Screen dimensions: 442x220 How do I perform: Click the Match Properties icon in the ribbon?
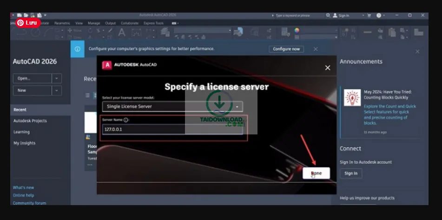[285, 32]
